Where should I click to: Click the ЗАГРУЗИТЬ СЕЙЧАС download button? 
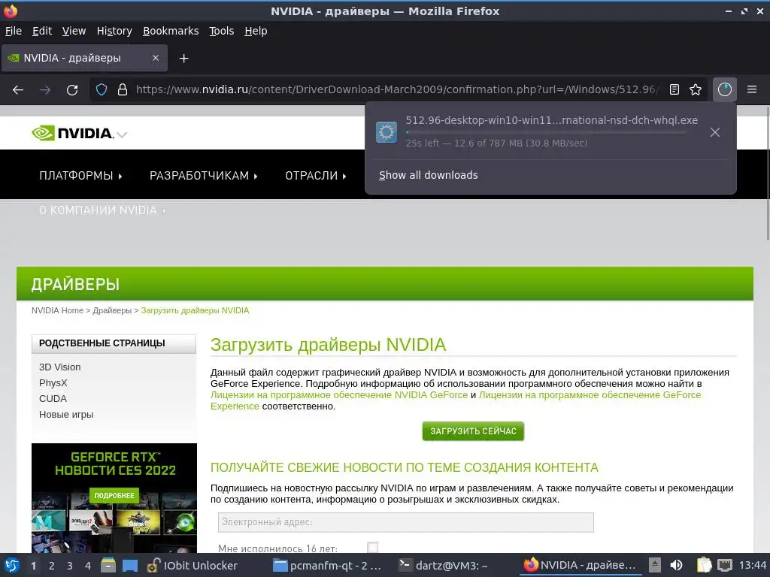tap(473, 431)
